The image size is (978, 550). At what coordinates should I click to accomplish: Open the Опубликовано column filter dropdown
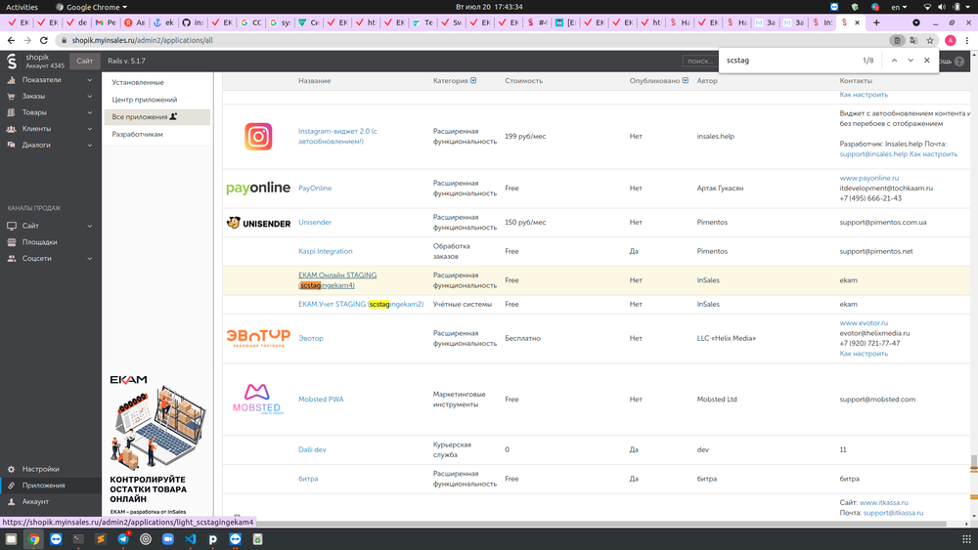(683, 81)
